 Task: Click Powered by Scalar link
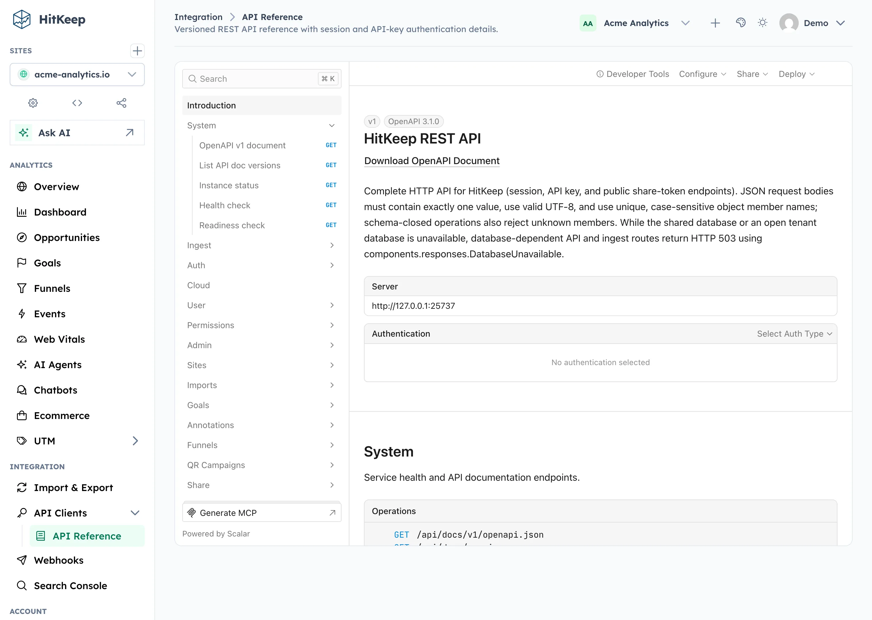pos(216,534)
